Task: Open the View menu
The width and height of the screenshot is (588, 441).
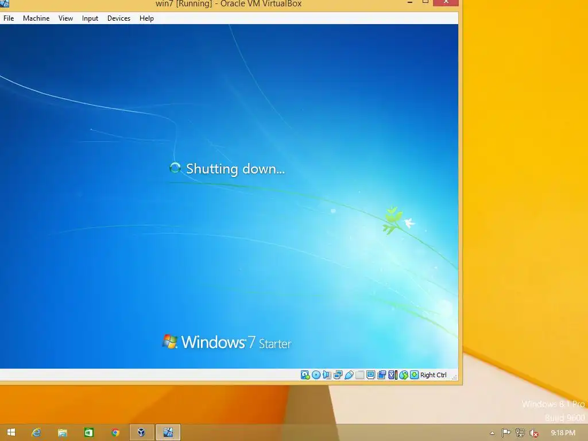Action: [x=65, y=18]
